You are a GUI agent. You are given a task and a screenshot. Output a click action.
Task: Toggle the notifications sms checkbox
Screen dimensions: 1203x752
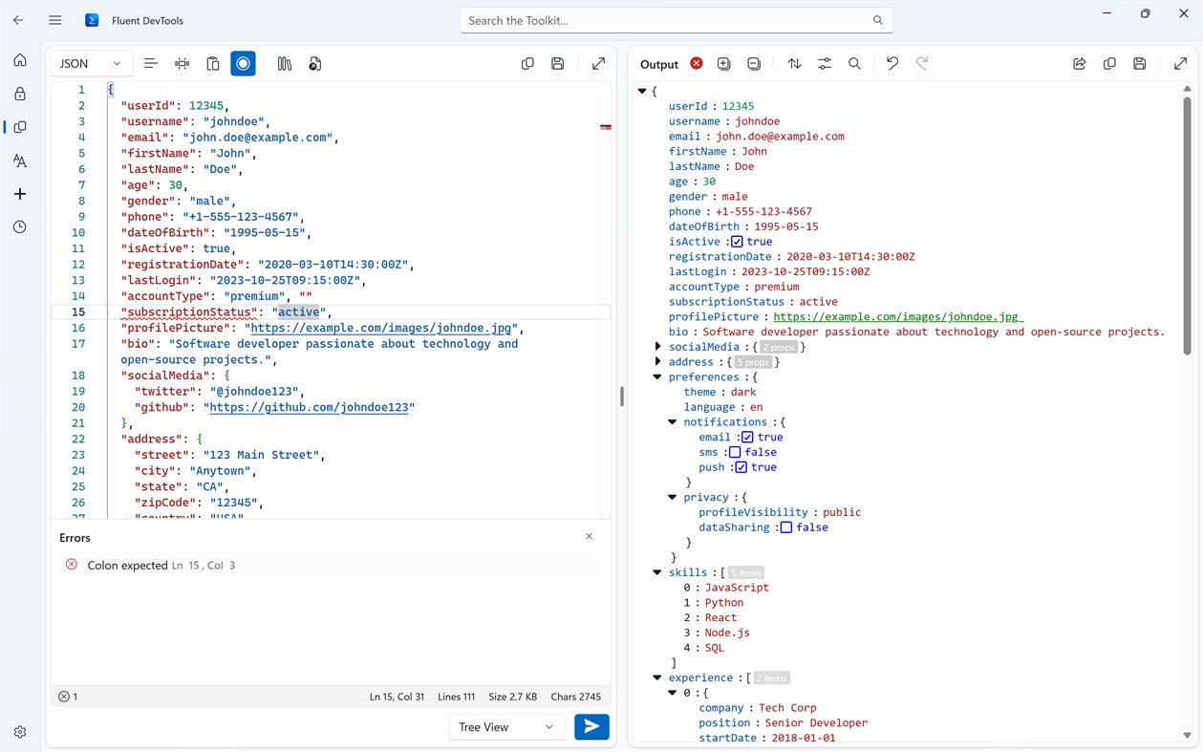click(x=735, y=452)
